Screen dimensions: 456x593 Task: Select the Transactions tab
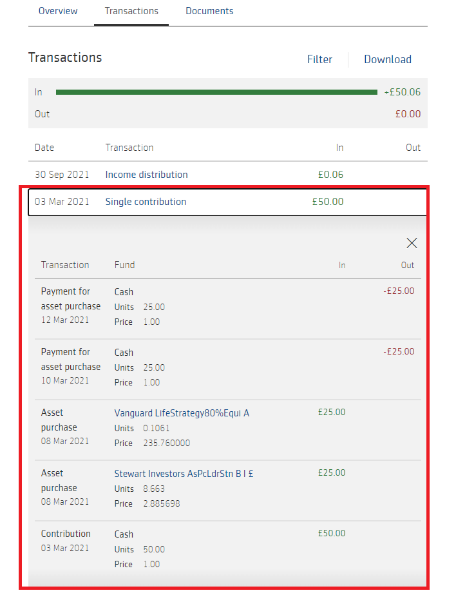[131, 11]
